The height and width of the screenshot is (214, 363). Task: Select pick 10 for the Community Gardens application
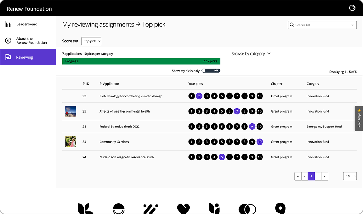click(260, 142)
